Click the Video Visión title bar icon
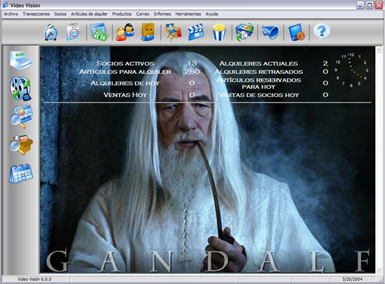Image resolution: width=385 pixels, height=284 pixels. 6,5
